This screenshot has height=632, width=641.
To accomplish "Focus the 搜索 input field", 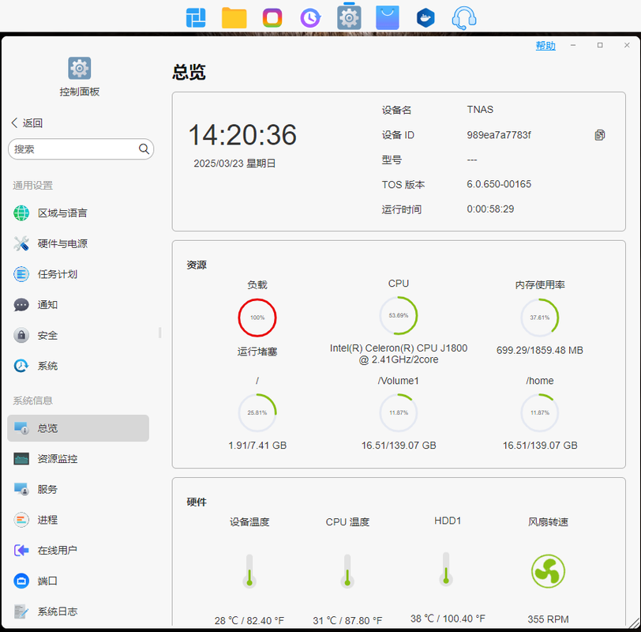I will (x=81, y=149).
